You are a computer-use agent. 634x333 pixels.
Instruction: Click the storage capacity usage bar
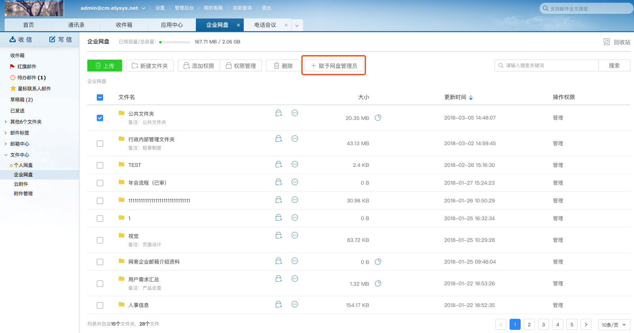coord(175,42)
